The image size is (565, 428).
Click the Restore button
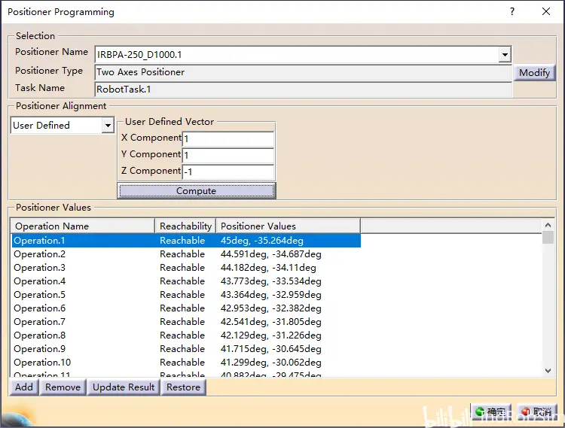(183, 387)
